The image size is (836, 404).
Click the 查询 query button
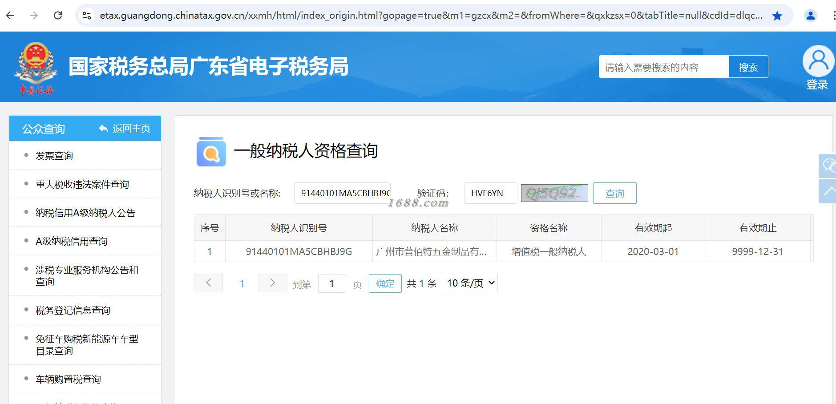coord(615,193)
